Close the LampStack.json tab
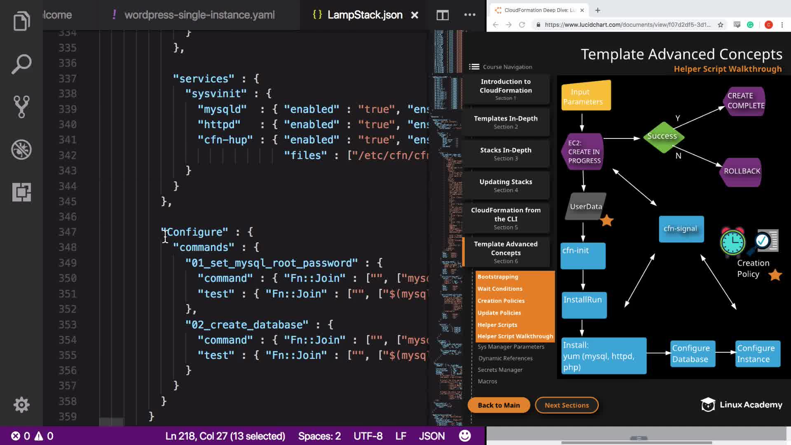This screenshot has width=791, height=445. click(414, 15)
